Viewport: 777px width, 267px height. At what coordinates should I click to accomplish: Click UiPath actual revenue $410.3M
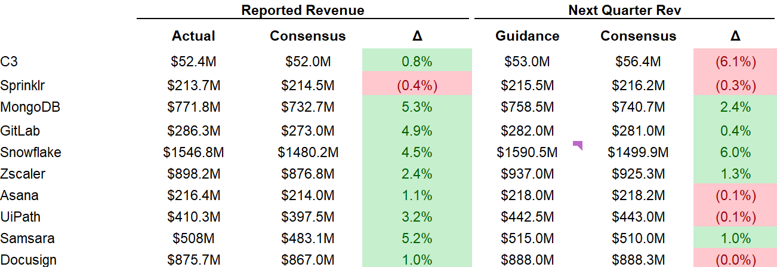click(x=193, y=217)
